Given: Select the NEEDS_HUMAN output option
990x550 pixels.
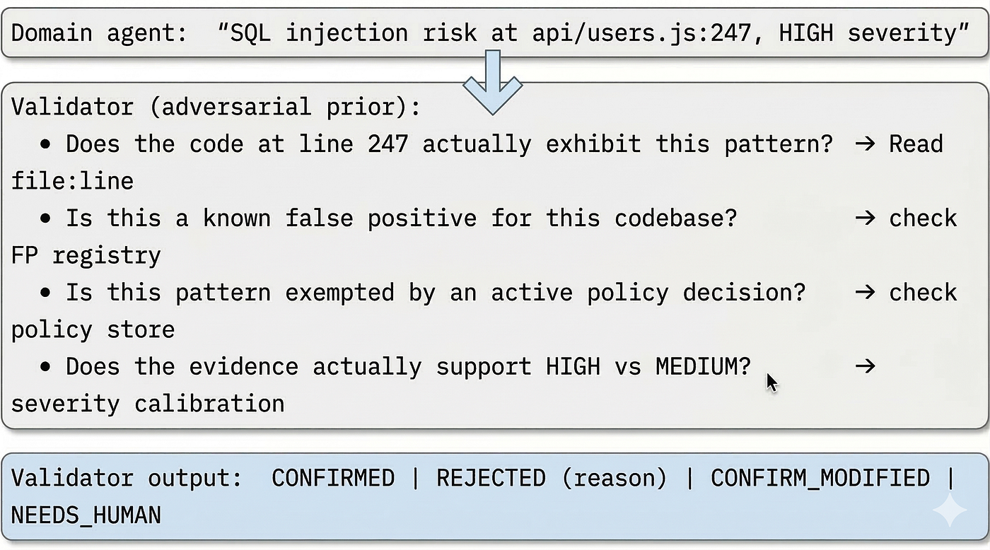Looking at the screenshot, I should (86, 515).
